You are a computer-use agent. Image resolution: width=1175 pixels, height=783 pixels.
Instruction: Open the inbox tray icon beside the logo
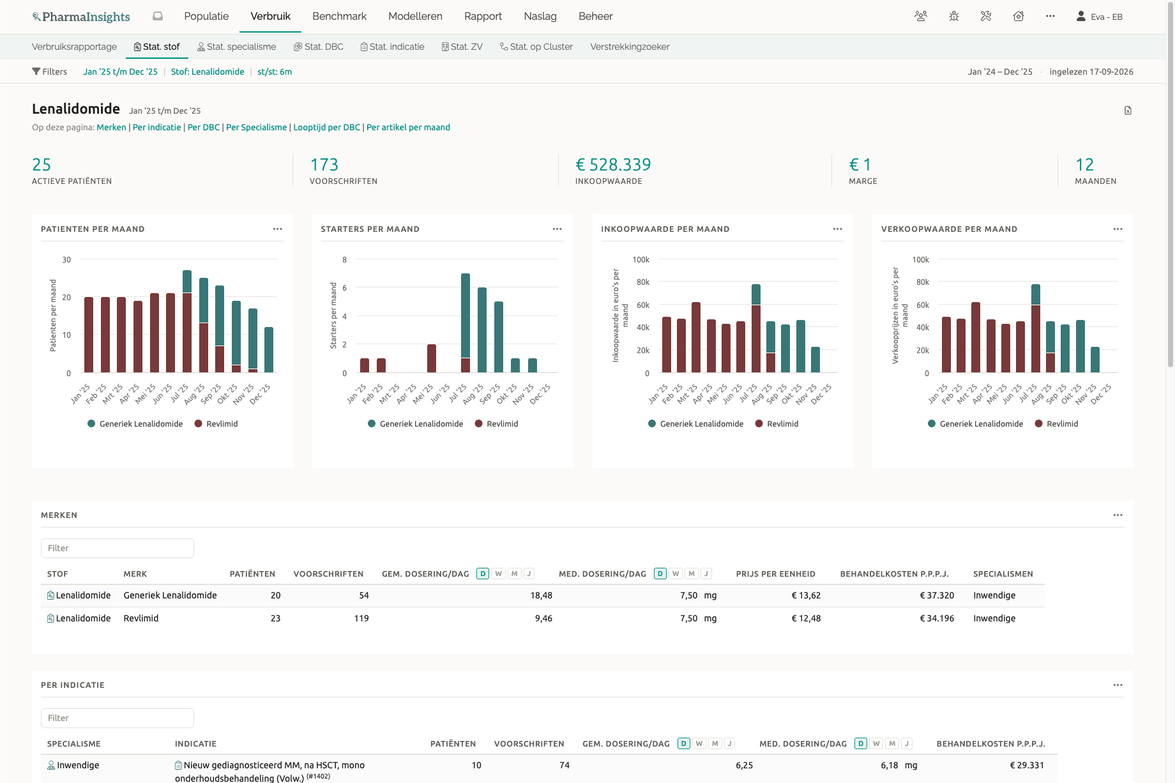point(158,17)
